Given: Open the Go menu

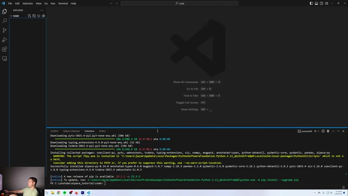Looking at the screenshot, I should point(46,3).
